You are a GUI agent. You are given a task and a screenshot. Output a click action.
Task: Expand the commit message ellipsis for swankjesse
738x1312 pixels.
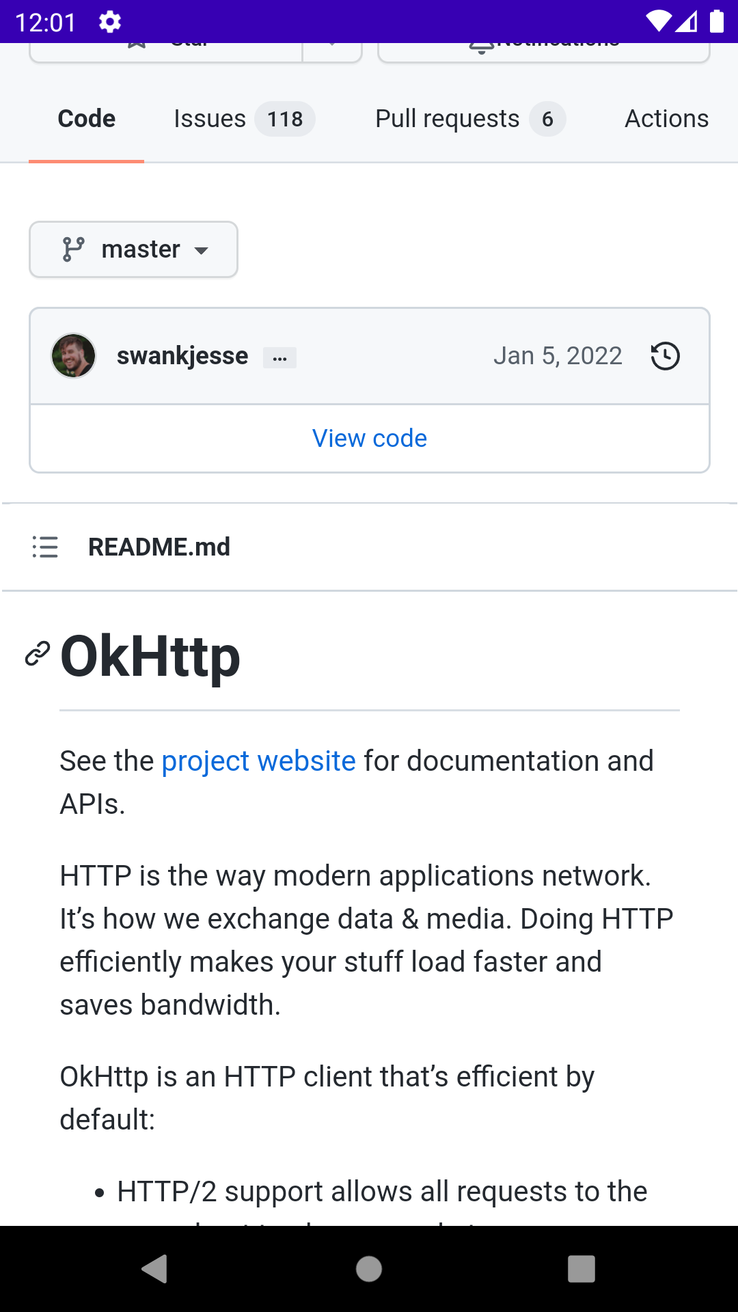(280, 357)
